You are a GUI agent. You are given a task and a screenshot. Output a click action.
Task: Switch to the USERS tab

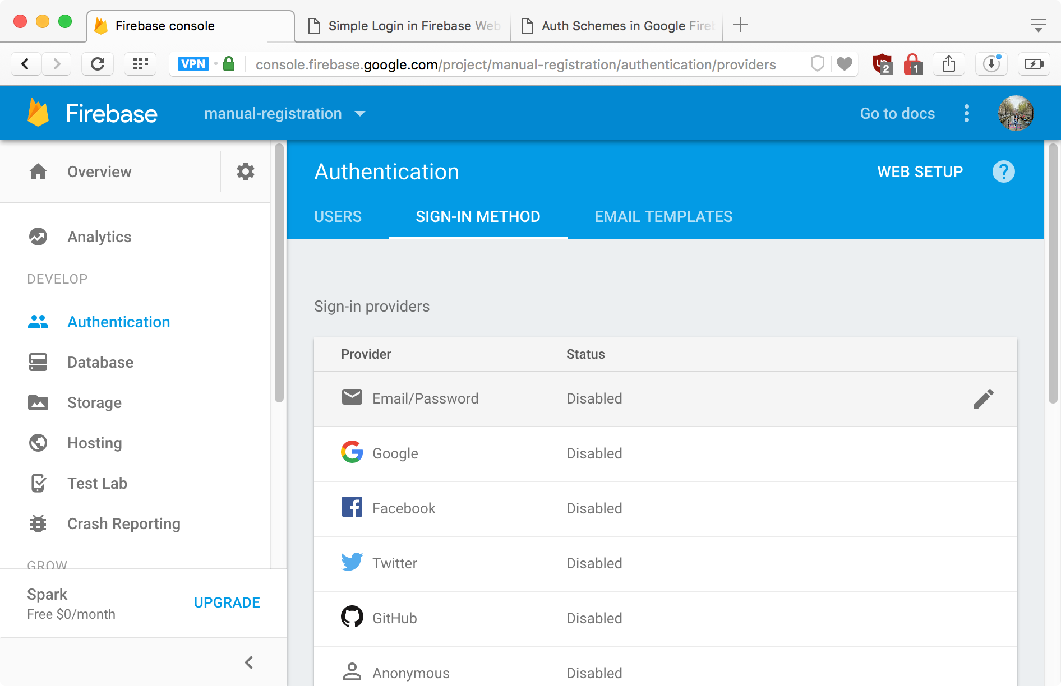pos(338,217)
